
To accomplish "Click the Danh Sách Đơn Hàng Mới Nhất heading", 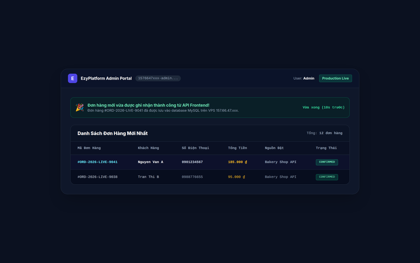I will coord(113,133).
